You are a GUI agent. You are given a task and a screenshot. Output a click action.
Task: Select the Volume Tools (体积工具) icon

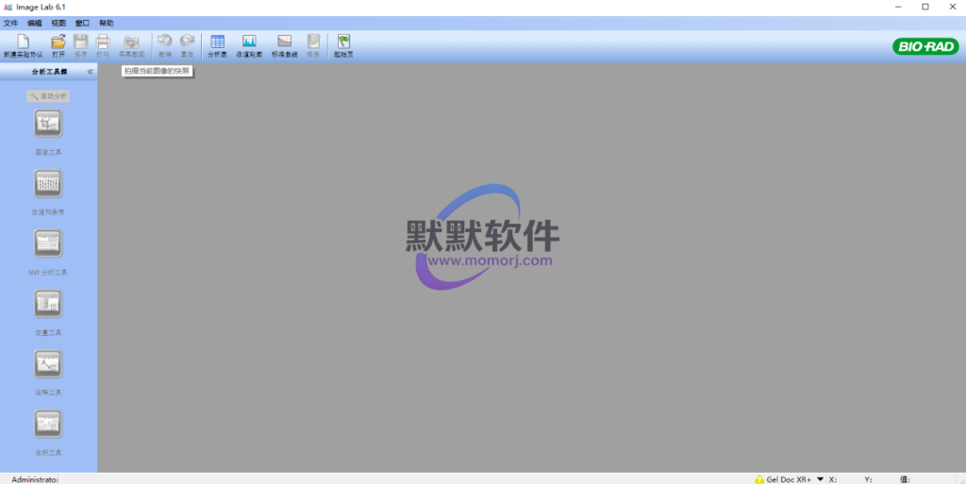tap(48, 424)
